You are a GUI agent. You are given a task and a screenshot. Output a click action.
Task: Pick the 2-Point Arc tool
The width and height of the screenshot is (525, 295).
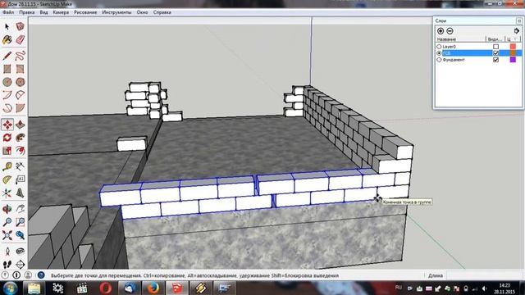[x=20, y=95]
